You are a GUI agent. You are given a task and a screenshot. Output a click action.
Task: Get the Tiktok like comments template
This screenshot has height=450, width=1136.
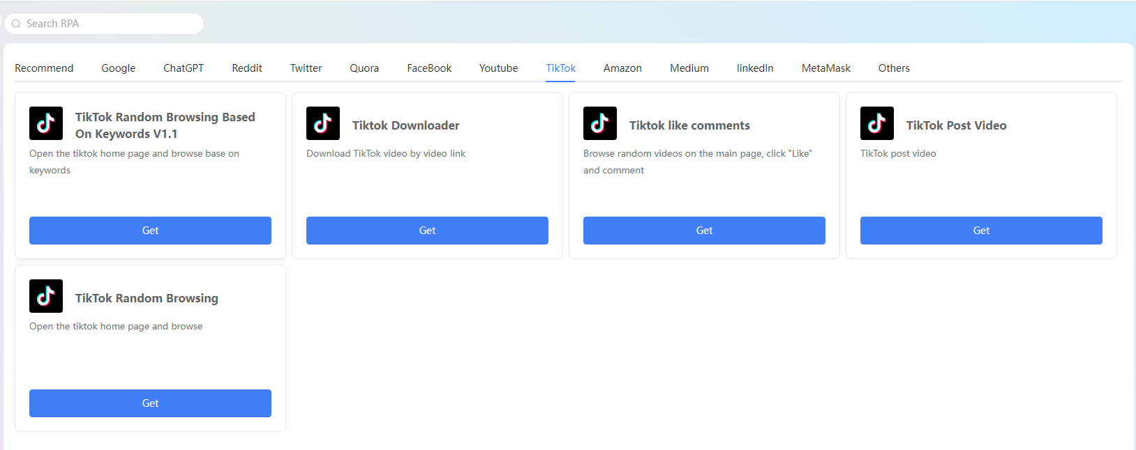click(704, 231)
